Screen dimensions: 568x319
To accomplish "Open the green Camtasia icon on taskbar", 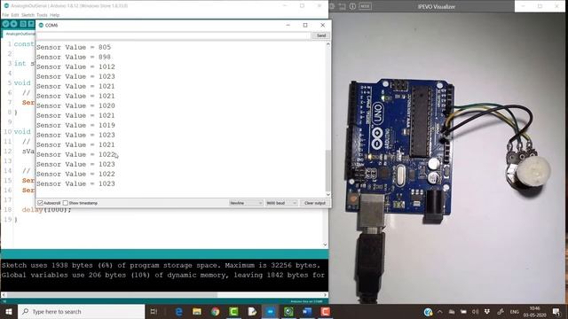I will click(233, 311).
